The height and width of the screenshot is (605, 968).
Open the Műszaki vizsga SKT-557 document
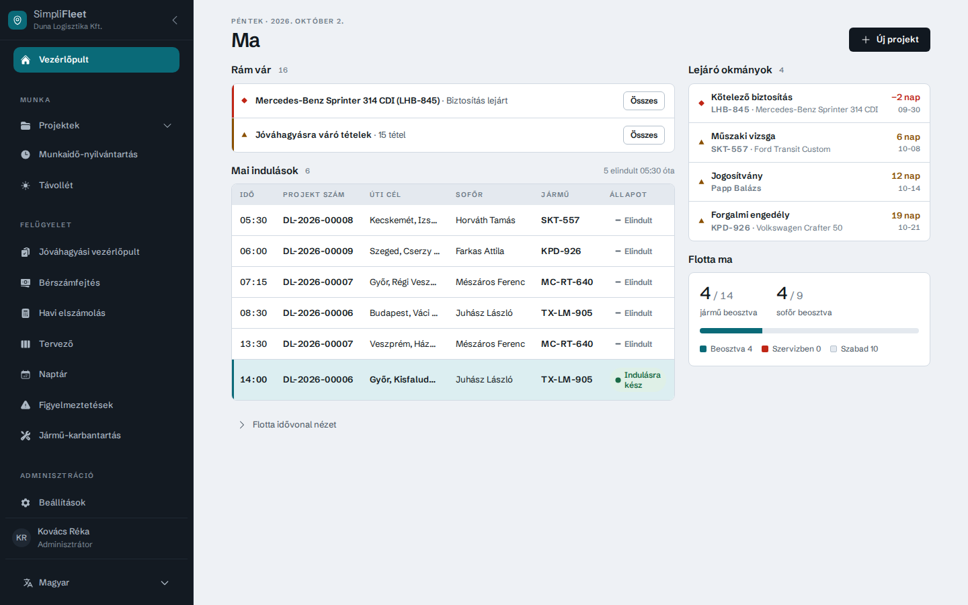(x=809, y=143)
